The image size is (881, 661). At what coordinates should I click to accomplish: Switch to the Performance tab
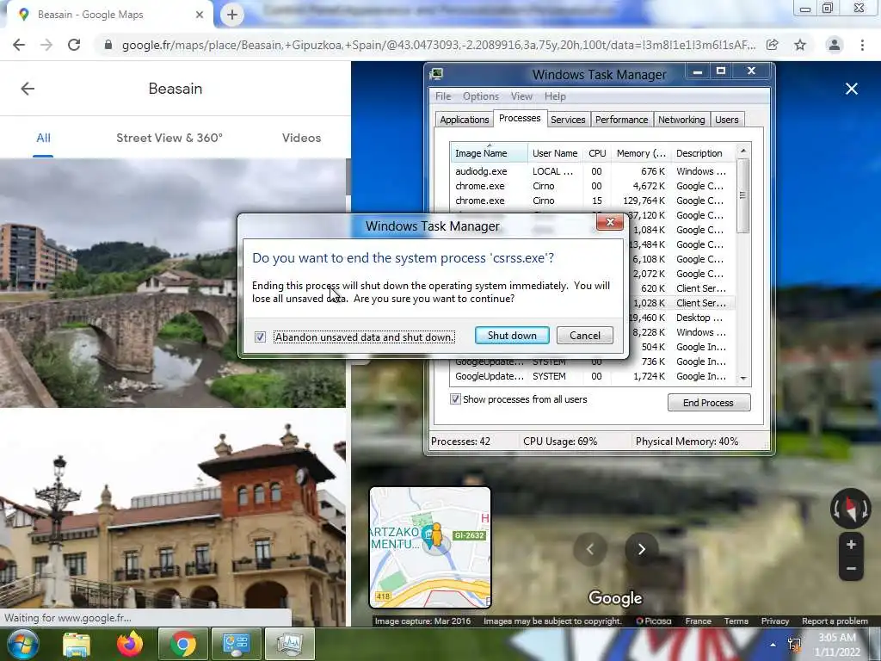point(621,120)
